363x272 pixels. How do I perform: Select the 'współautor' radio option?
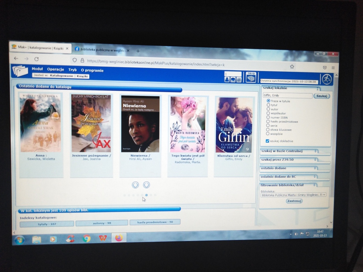click(268, 113)
